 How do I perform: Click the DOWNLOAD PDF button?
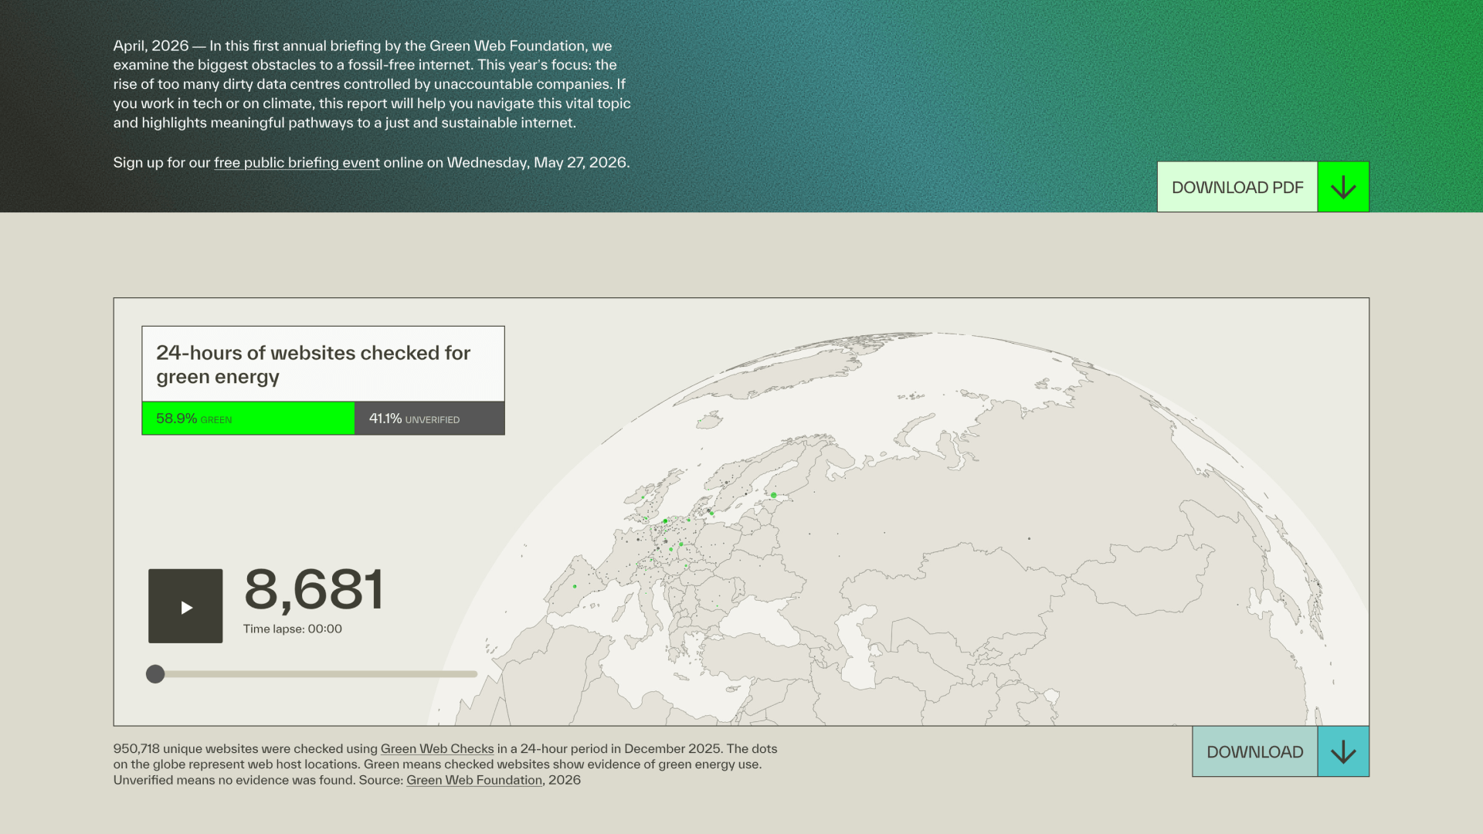click(x=1237, y=187)
